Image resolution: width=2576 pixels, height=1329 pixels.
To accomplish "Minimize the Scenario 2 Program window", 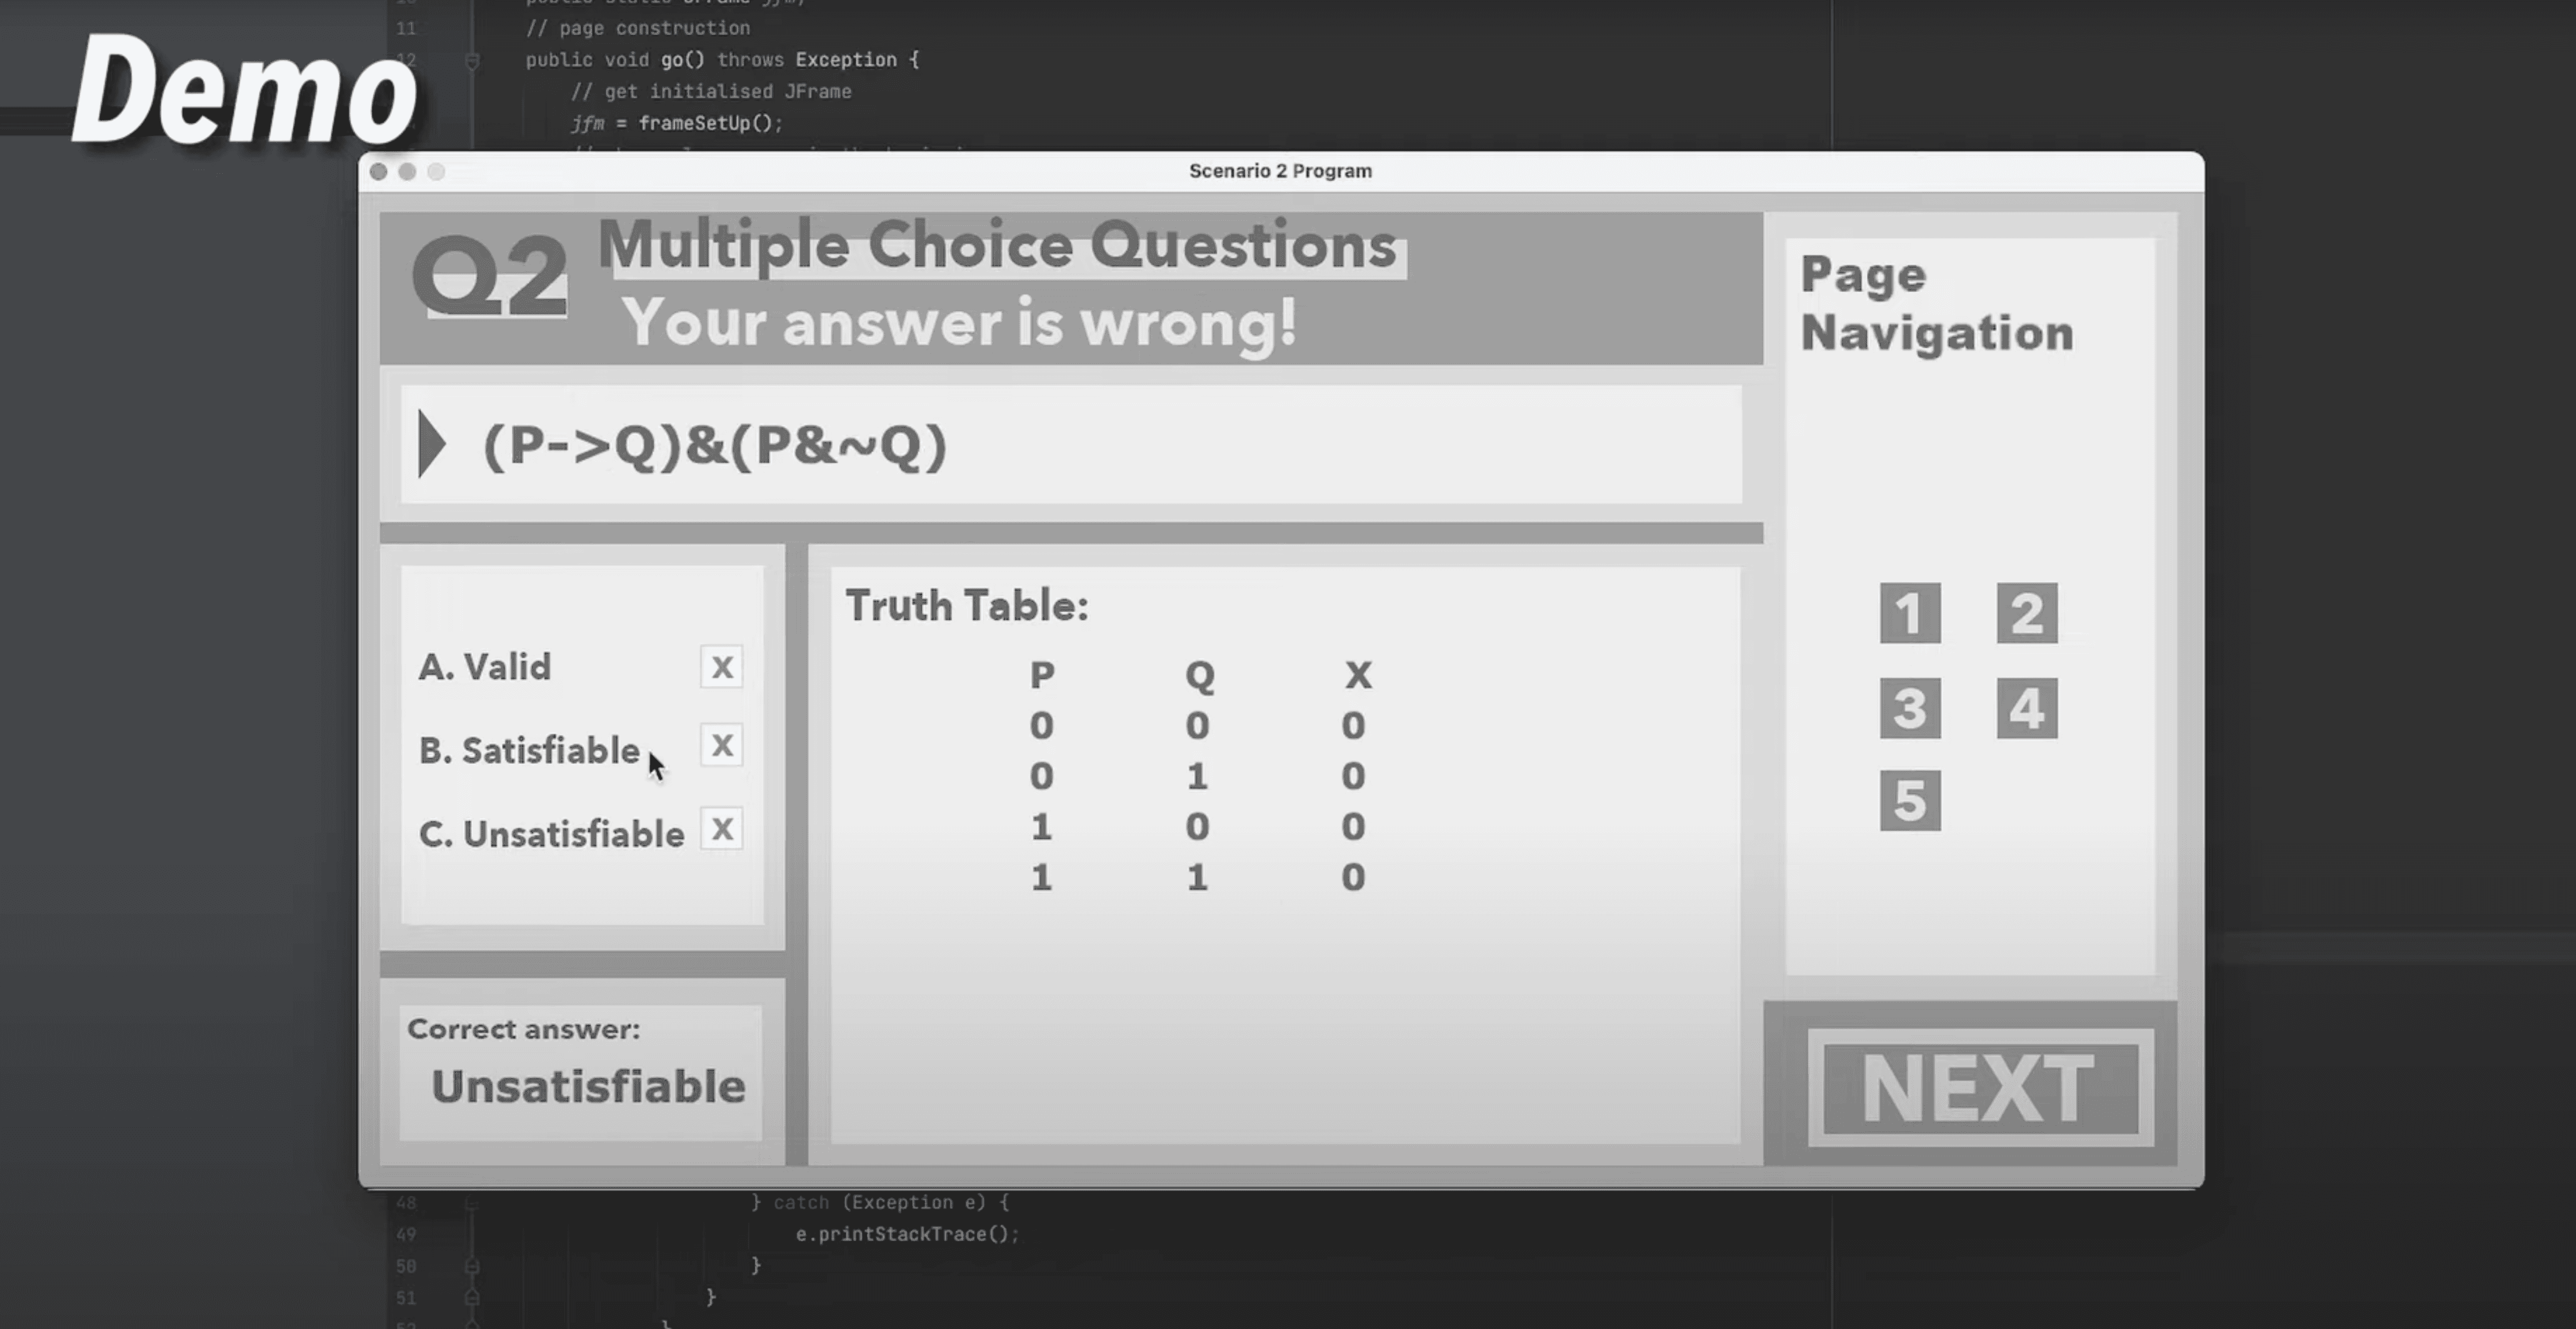I will tap(407, 172).
